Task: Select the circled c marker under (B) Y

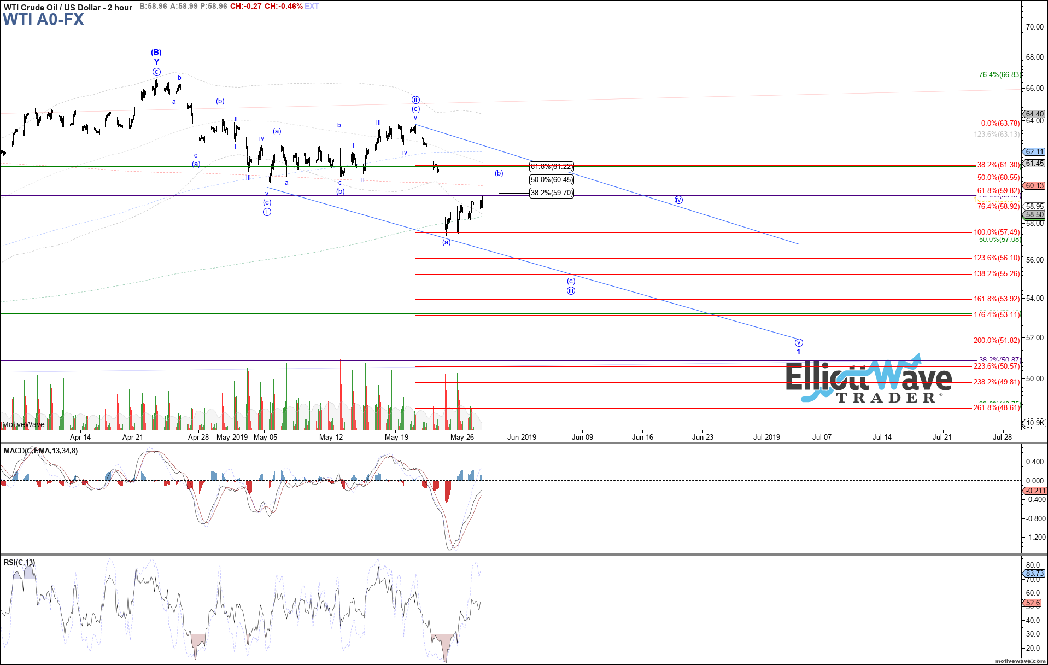Action: [156, 72]
